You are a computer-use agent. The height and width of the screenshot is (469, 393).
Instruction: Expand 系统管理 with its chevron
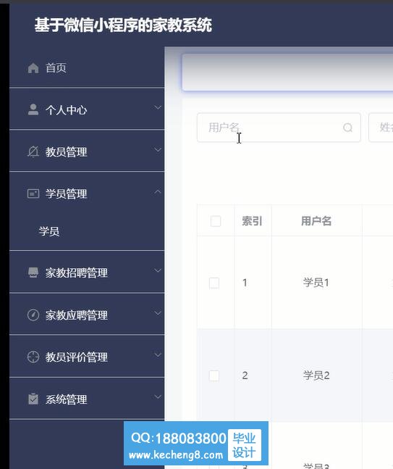coord(158,397)
